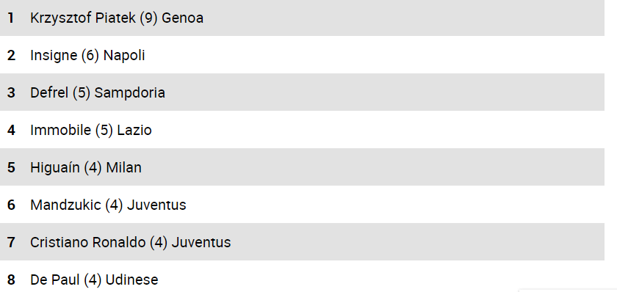Click rank number 5
This screenshot has width=617, height=292.
click(x=11, y=167)
